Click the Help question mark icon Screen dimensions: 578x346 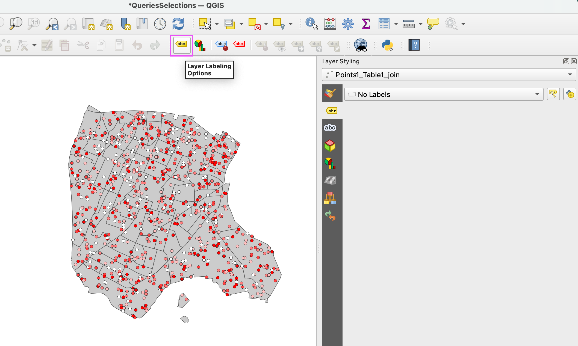(x=414, y=45)
